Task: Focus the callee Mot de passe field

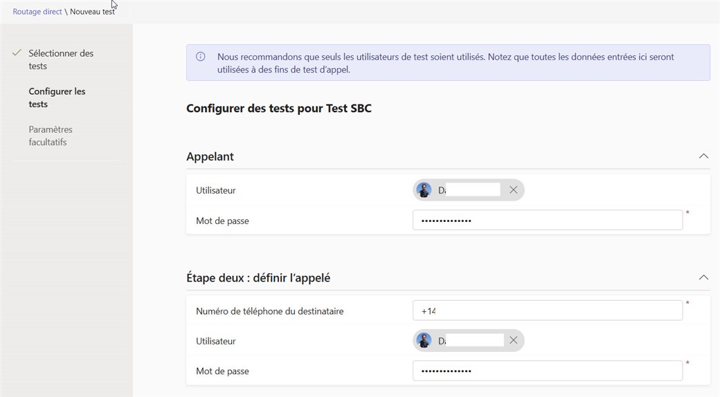Action: pos(547,371)
